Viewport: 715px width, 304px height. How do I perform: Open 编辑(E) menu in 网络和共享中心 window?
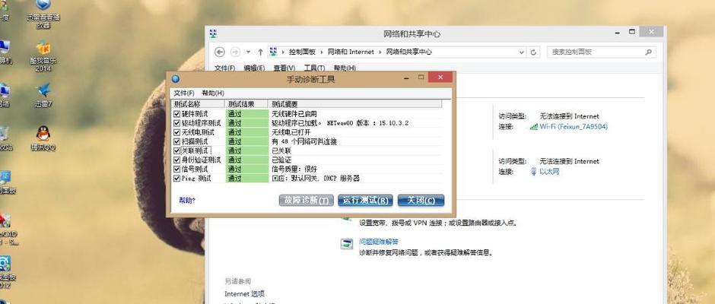(254, 68)
